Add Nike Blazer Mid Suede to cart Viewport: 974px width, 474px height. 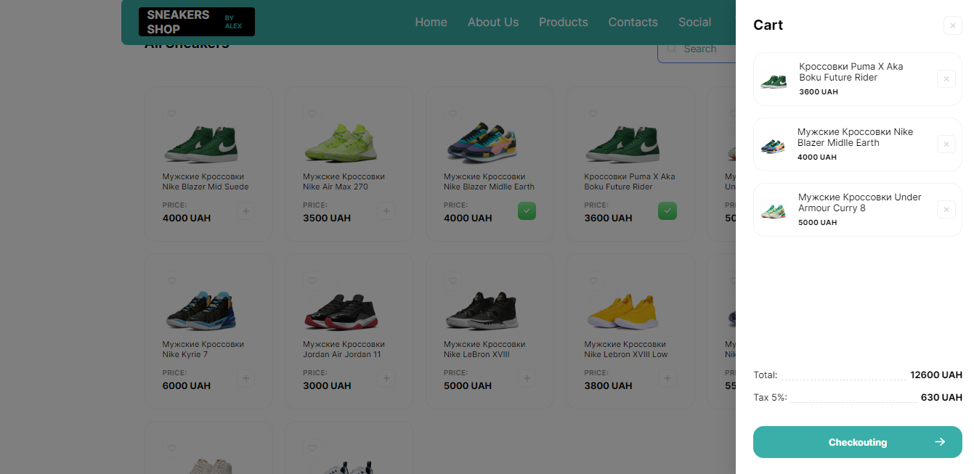245,211
